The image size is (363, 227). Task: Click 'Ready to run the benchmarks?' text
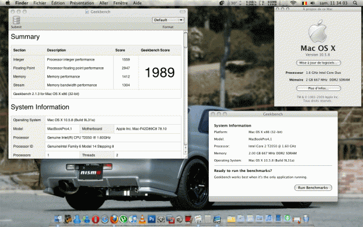point(243,171)
